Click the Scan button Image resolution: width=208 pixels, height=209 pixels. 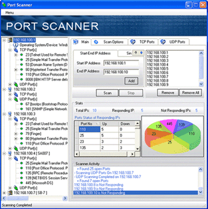coord(107,93)
